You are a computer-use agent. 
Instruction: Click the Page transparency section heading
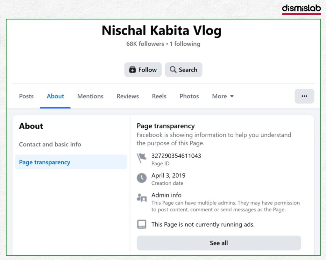point(166,126)
